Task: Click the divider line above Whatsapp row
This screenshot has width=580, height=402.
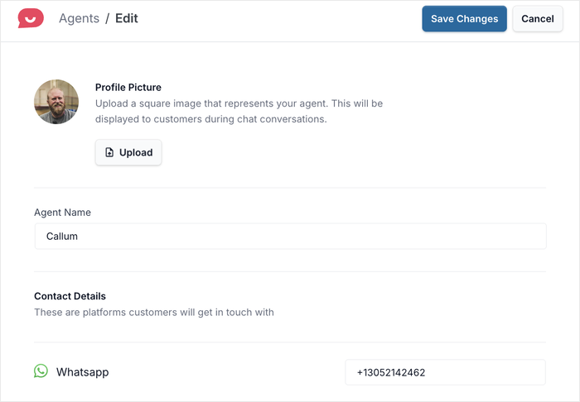Action: (290, 342)
